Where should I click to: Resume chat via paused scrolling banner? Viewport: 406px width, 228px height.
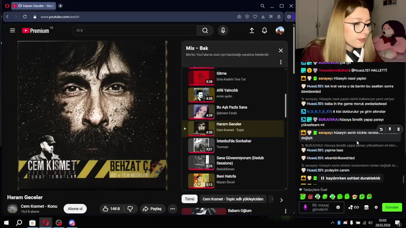click(350, 178)
